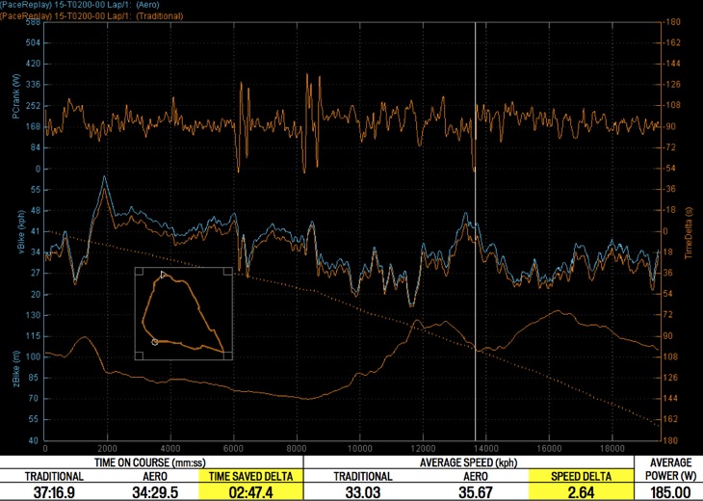
Task: Click the AVERAGE SPEED (kph) header
Action: click(x=469, y=462)
